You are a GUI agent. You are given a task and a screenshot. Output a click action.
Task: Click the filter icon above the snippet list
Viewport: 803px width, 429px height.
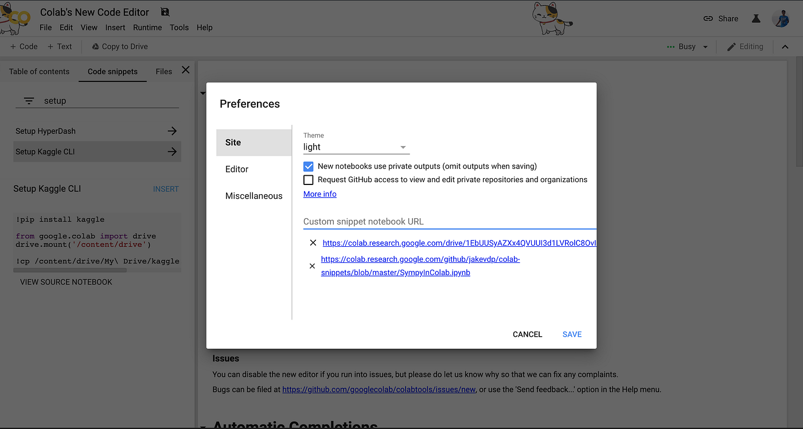tap(29, 100)
